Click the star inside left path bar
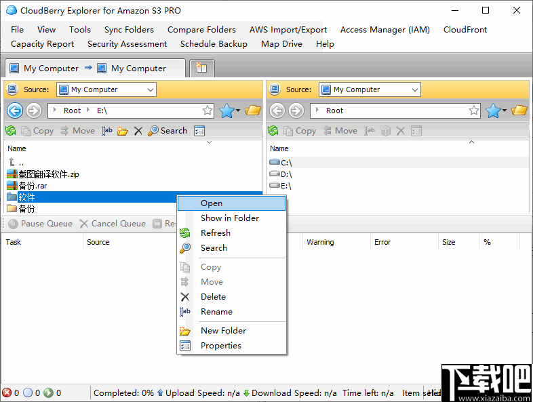533x402 pixels. point(208,110)
